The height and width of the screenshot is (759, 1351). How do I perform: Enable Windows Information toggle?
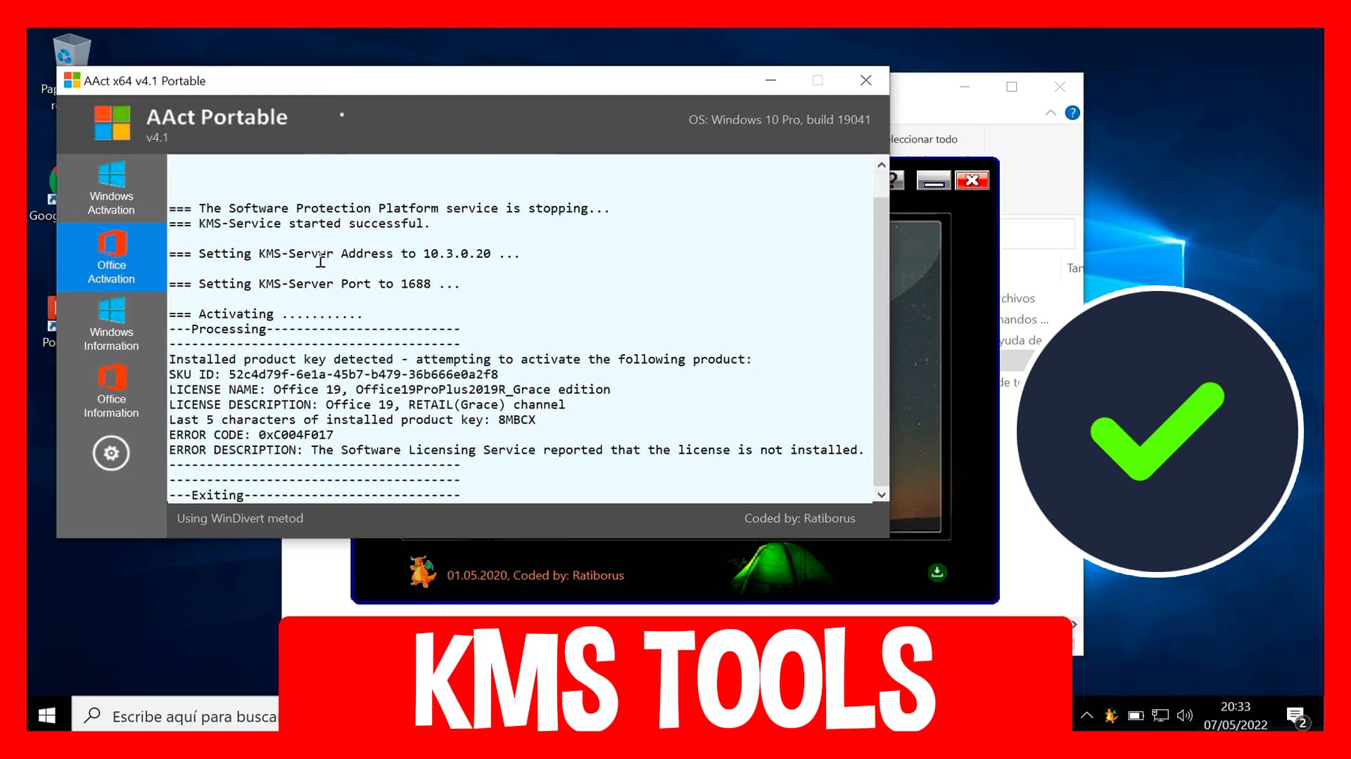(110, 325)
